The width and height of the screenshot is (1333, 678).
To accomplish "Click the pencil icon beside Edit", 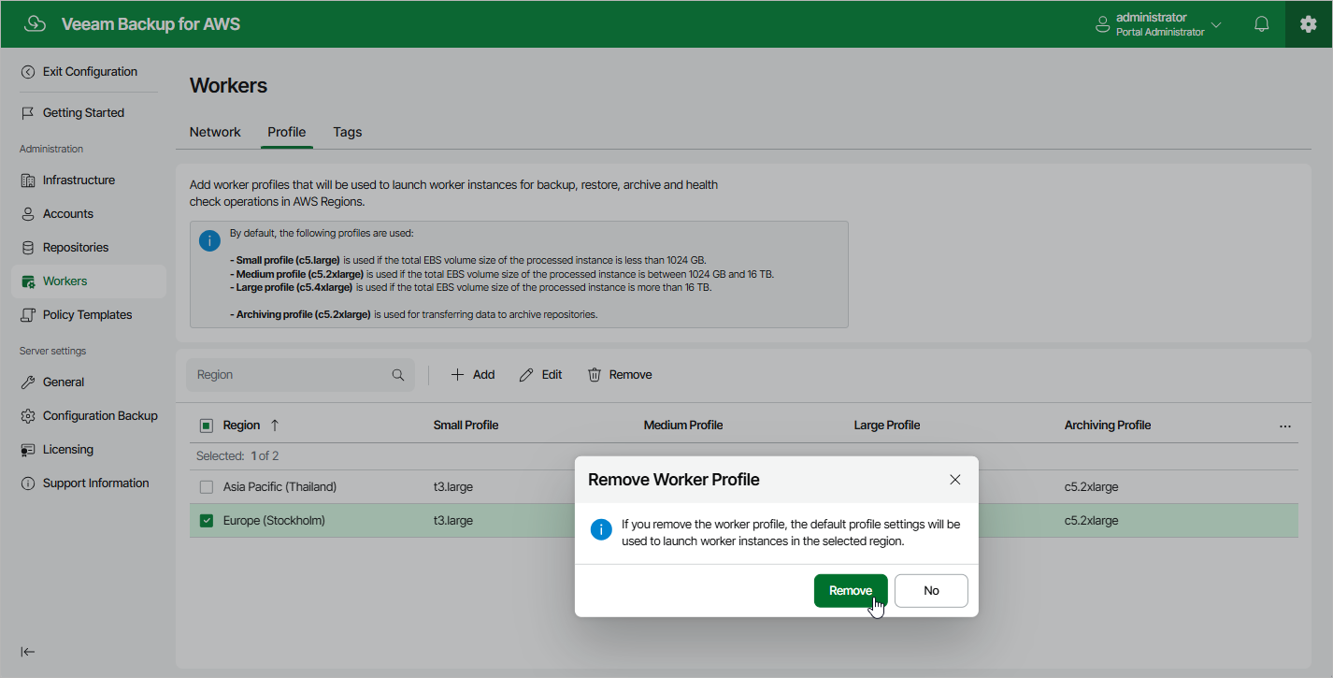I will click(x=526, y=375).
